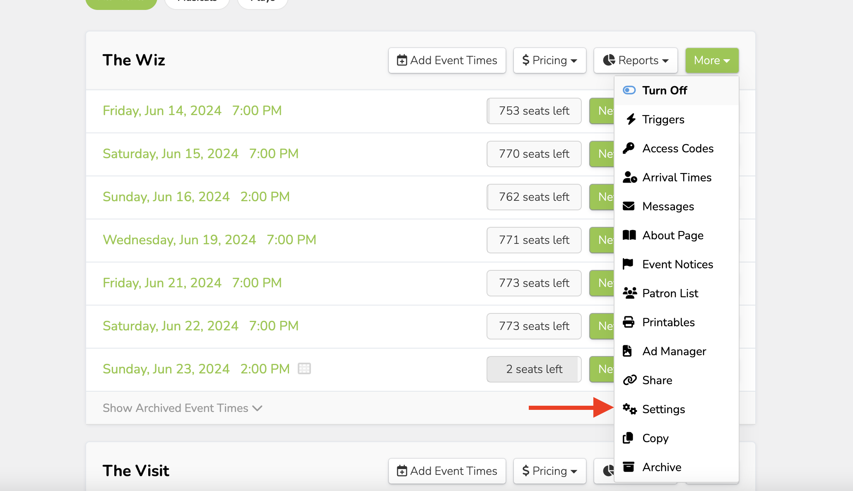Click the Printables printer icon

(x=629, y=322)
